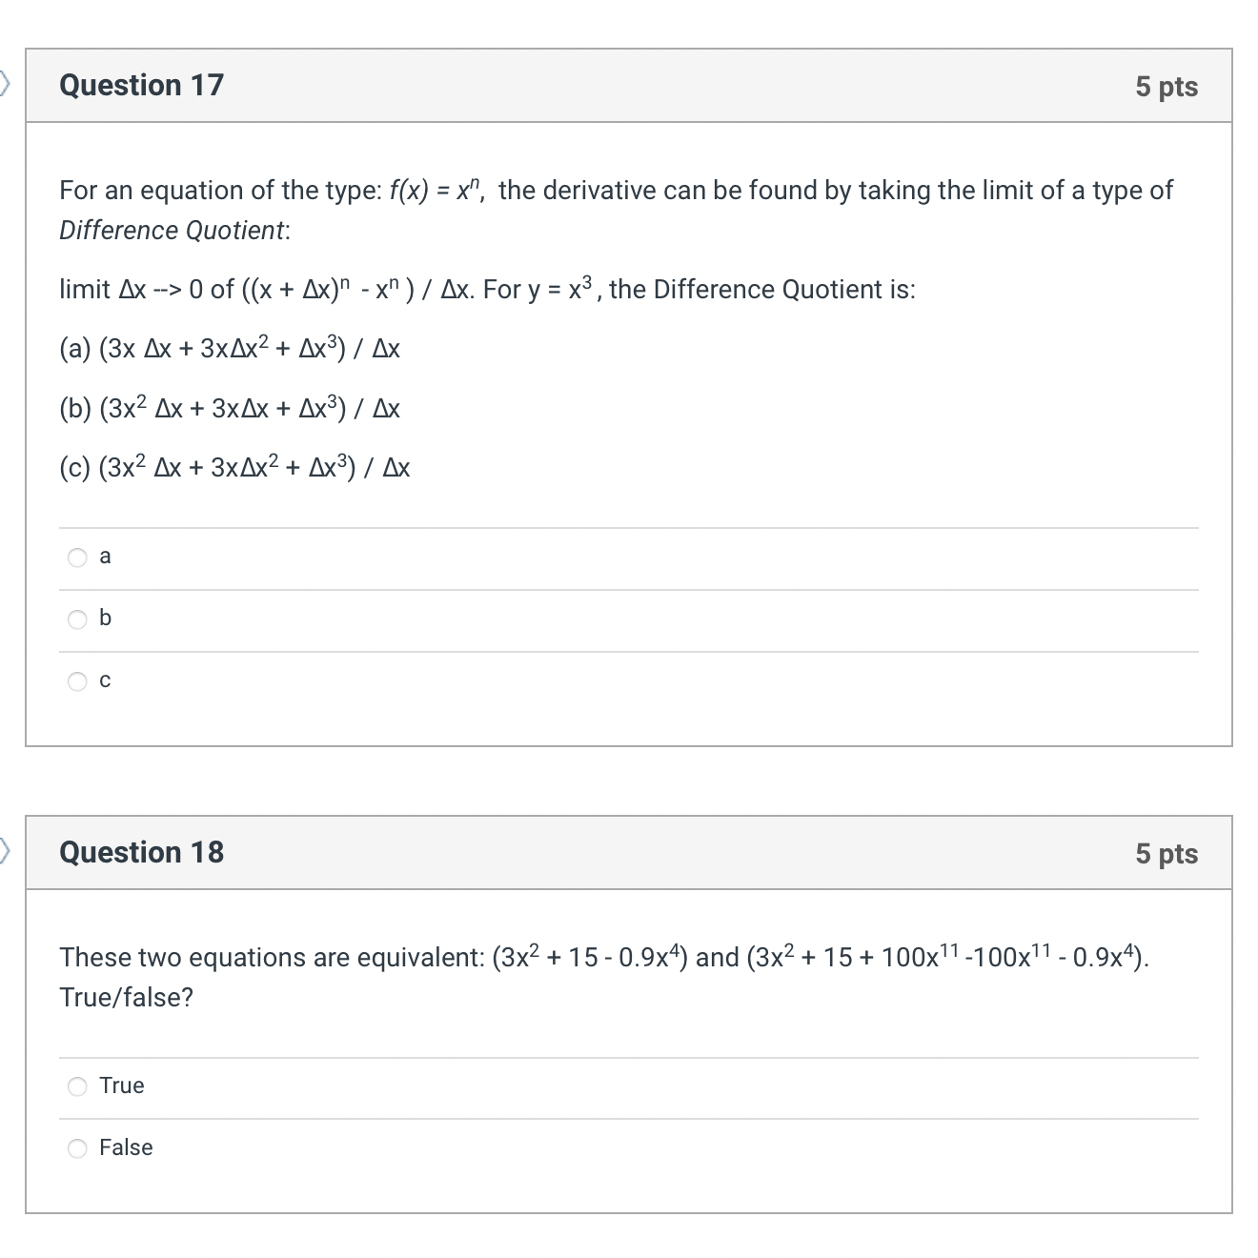
Task: Click the Question 18 header title
Action: pyautogui.click(x=140, y=852)
